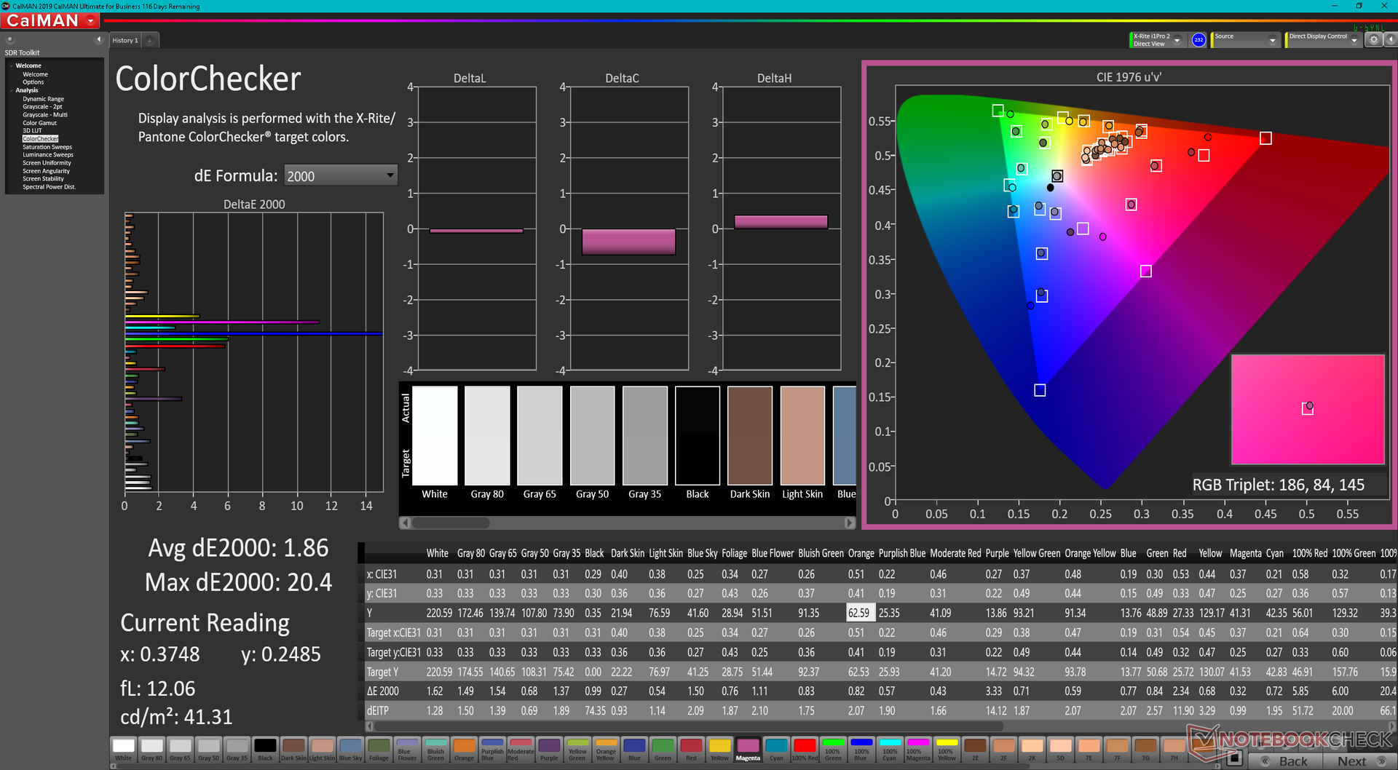The height and width of the screenshot is (770, 1398).
Task: Select the Foliage patch button
Action: 379,749
